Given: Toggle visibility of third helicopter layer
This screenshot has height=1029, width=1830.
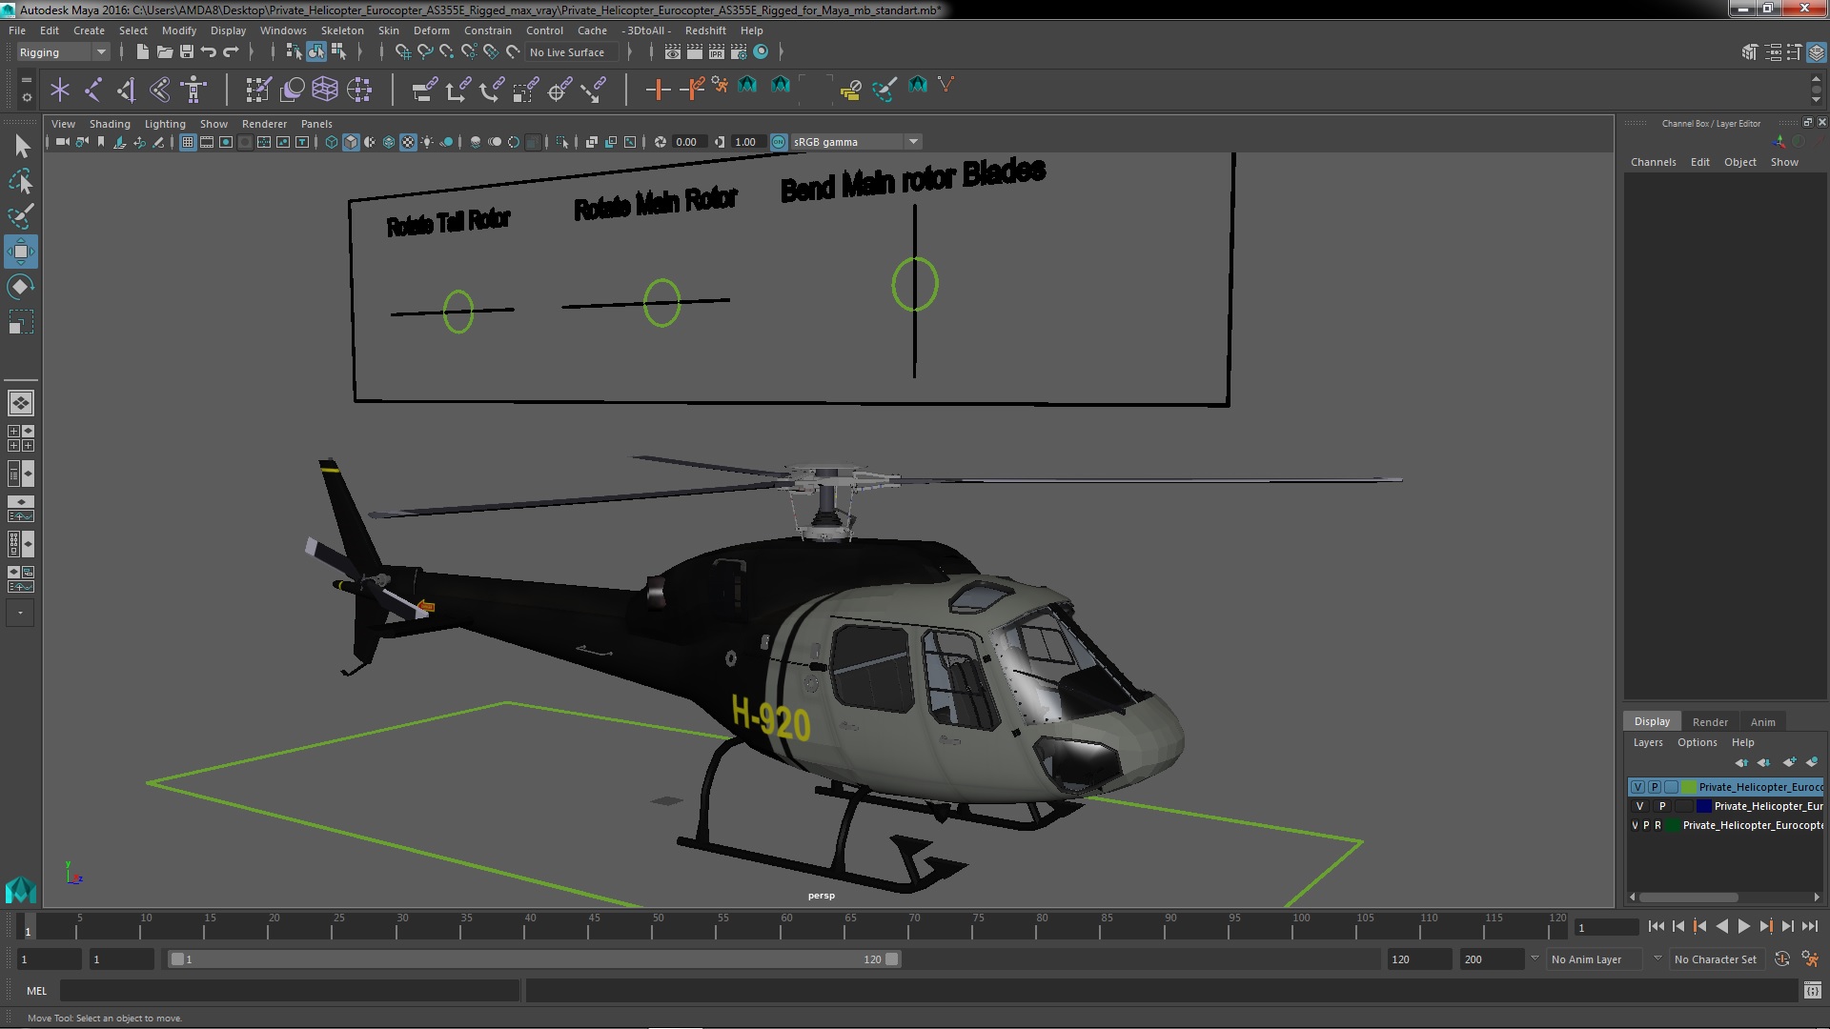Looking at the screenshot, I should (x=1636, y=825).
